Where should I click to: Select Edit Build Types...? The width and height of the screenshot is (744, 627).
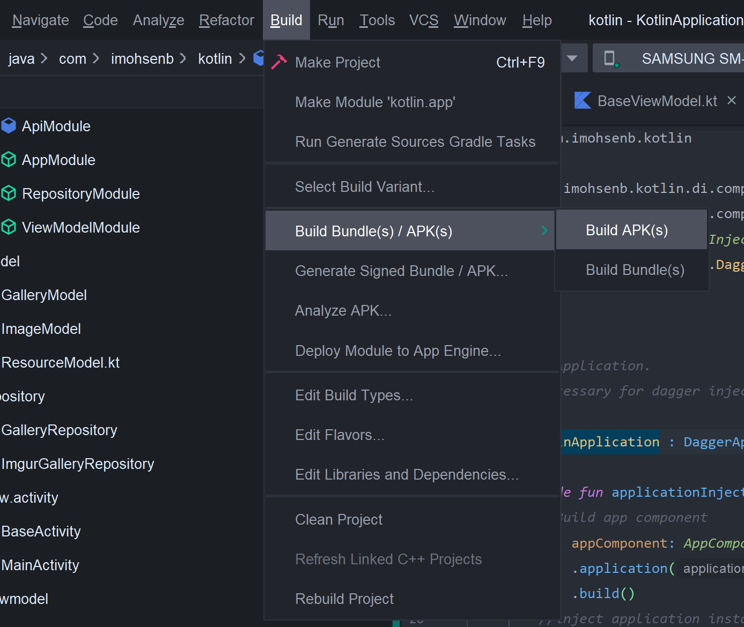point(412,395)
